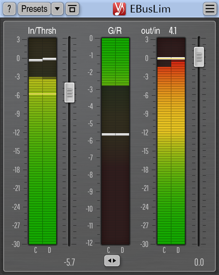The image size is (219, 275).
Task: Click the left-right arrows button under G/R
Action: point(112,261)
